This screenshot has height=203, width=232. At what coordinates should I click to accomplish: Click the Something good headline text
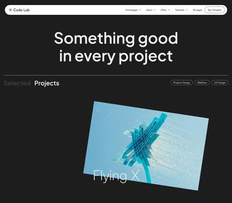[116, 38]
